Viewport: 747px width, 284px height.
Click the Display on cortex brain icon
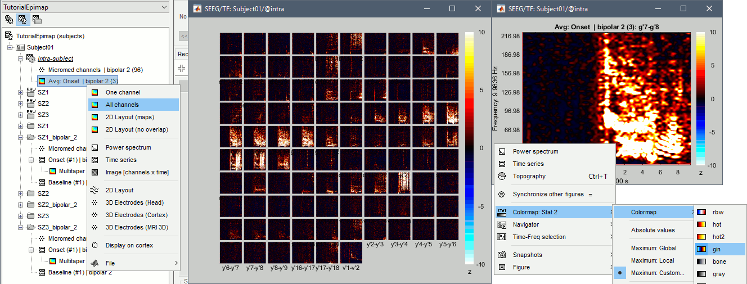[x=95, y=245]
